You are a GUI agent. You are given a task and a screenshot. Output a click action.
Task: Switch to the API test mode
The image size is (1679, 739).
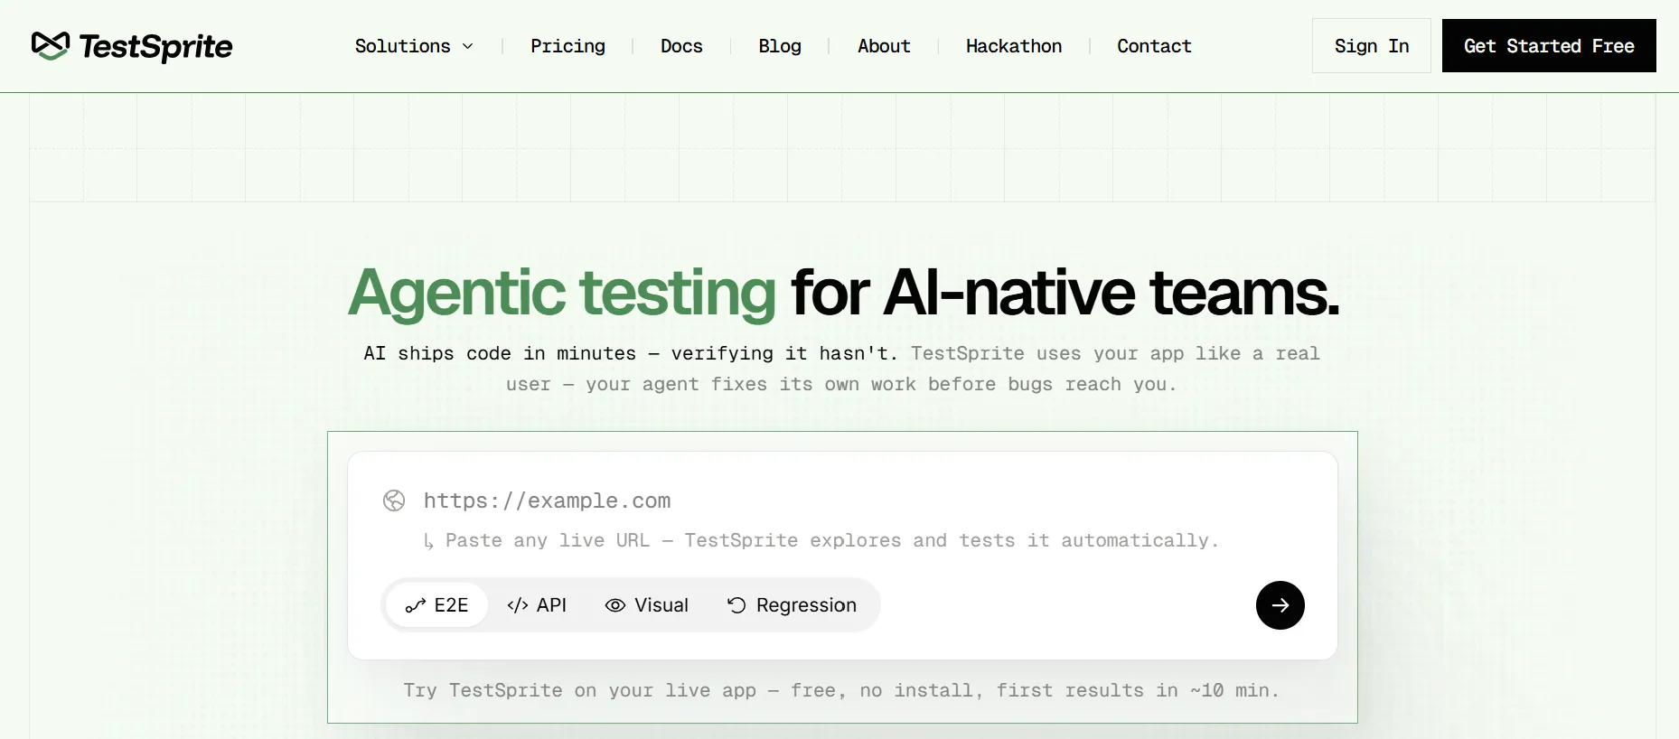point(537,605)
